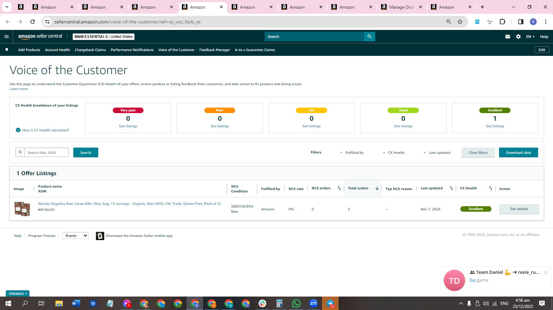Show hidden system tray icons
553x310 pixels.
461,303
